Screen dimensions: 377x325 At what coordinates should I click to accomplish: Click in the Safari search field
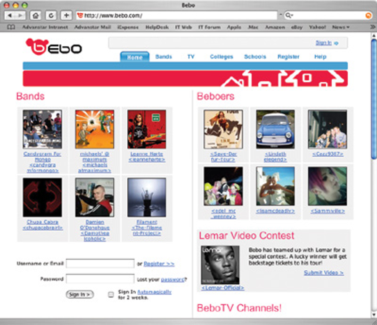click(328, 16)
